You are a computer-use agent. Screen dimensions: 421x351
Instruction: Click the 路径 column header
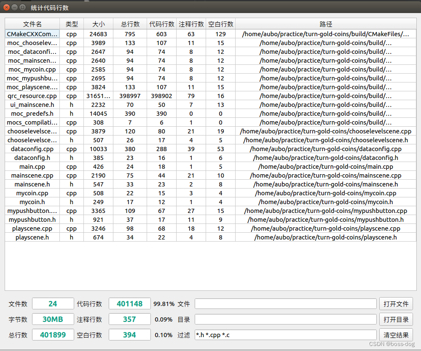[326, 24]
